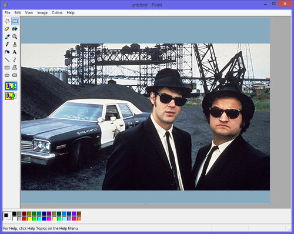Choose the straight Line tool
Screen dimensions: 294x234
pos(7,60)
